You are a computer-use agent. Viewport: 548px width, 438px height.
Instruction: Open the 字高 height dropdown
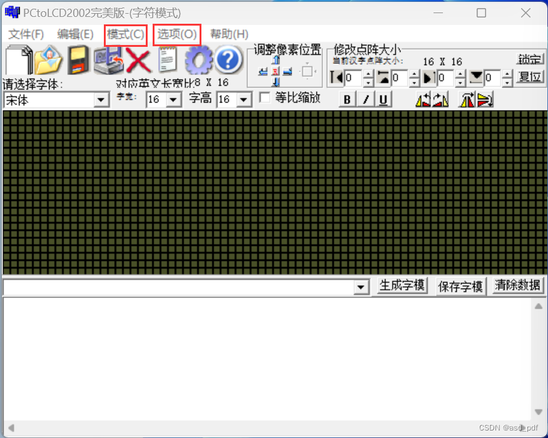pyautogui.click(x=243, y=100)
